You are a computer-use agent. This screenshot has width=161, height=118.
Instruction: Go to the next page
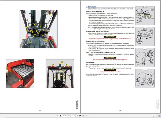pyautogui.click(x=77, y=116)
